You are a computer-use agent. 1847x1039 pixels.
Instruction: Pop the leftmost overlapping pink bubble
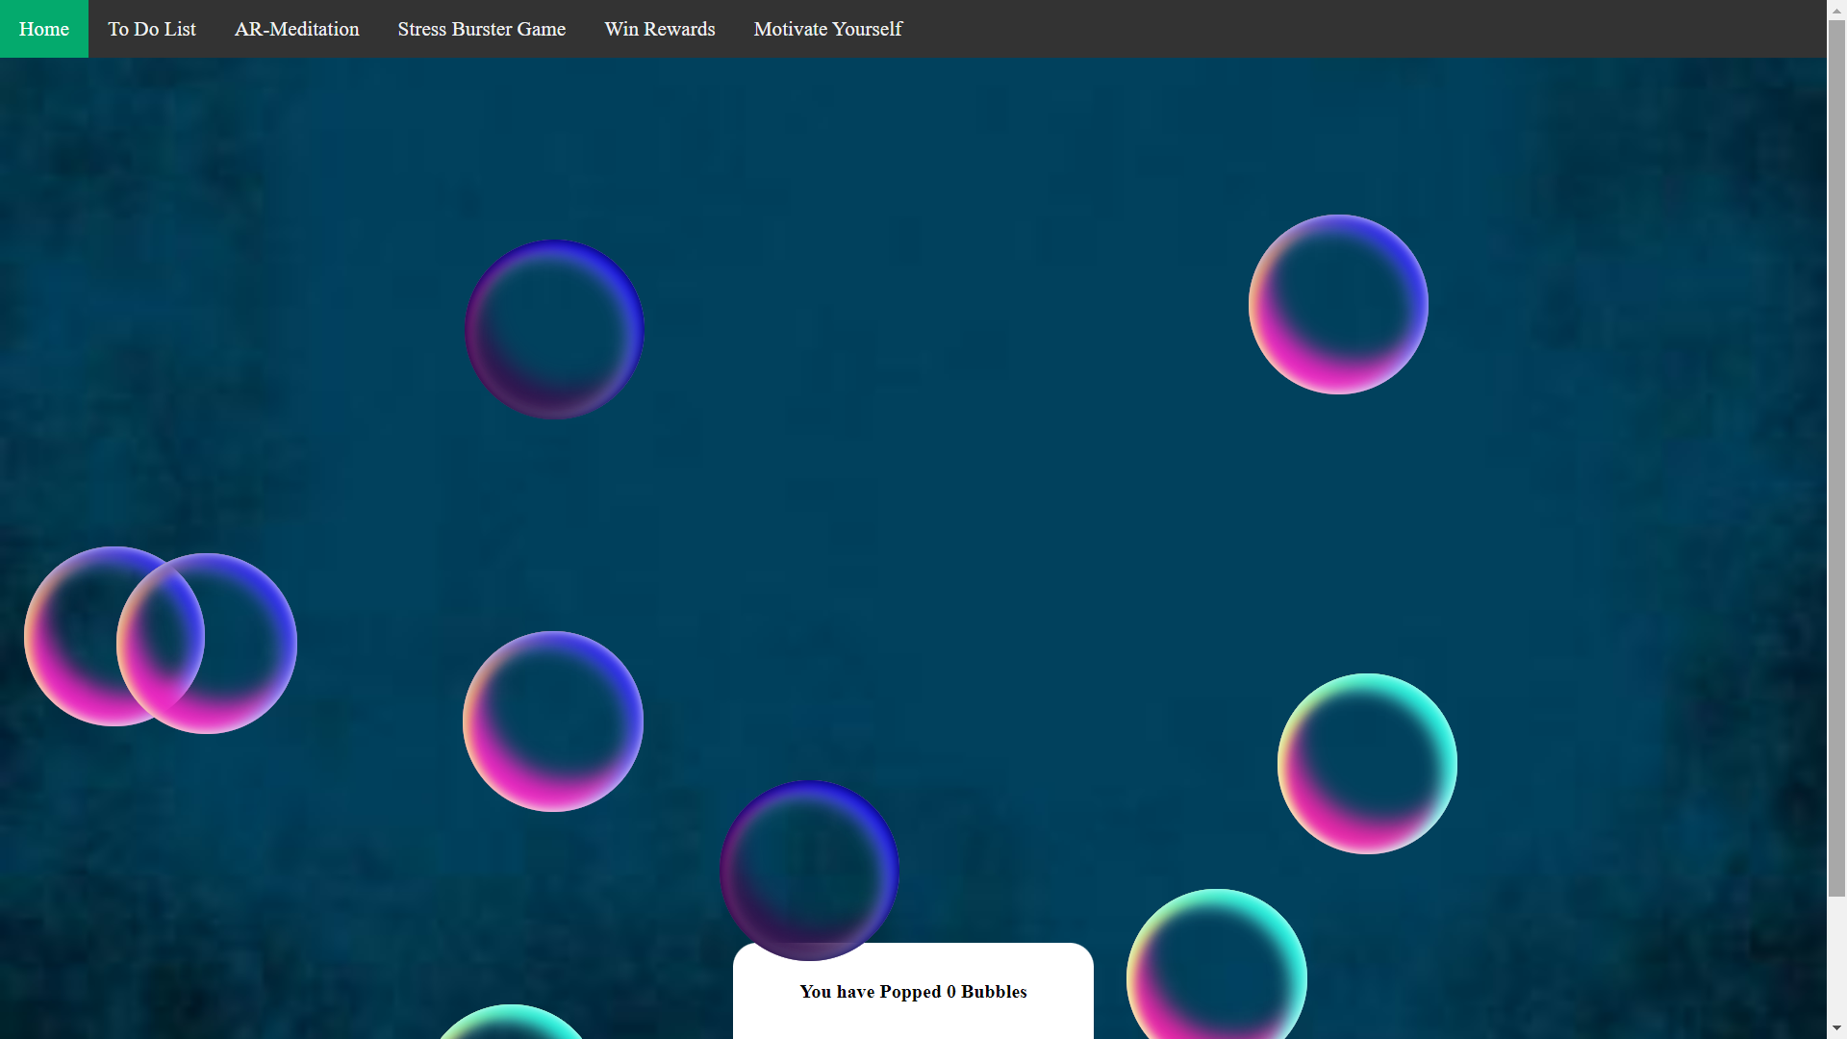pyautogui.click(x=67, y=637)
